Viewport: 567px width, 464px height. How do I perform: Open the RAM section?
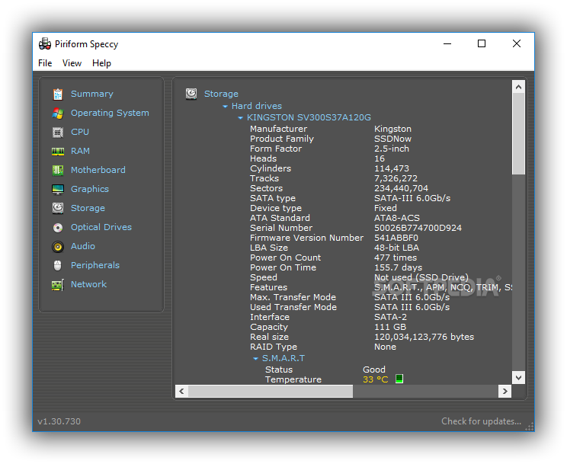click(80, 151)
